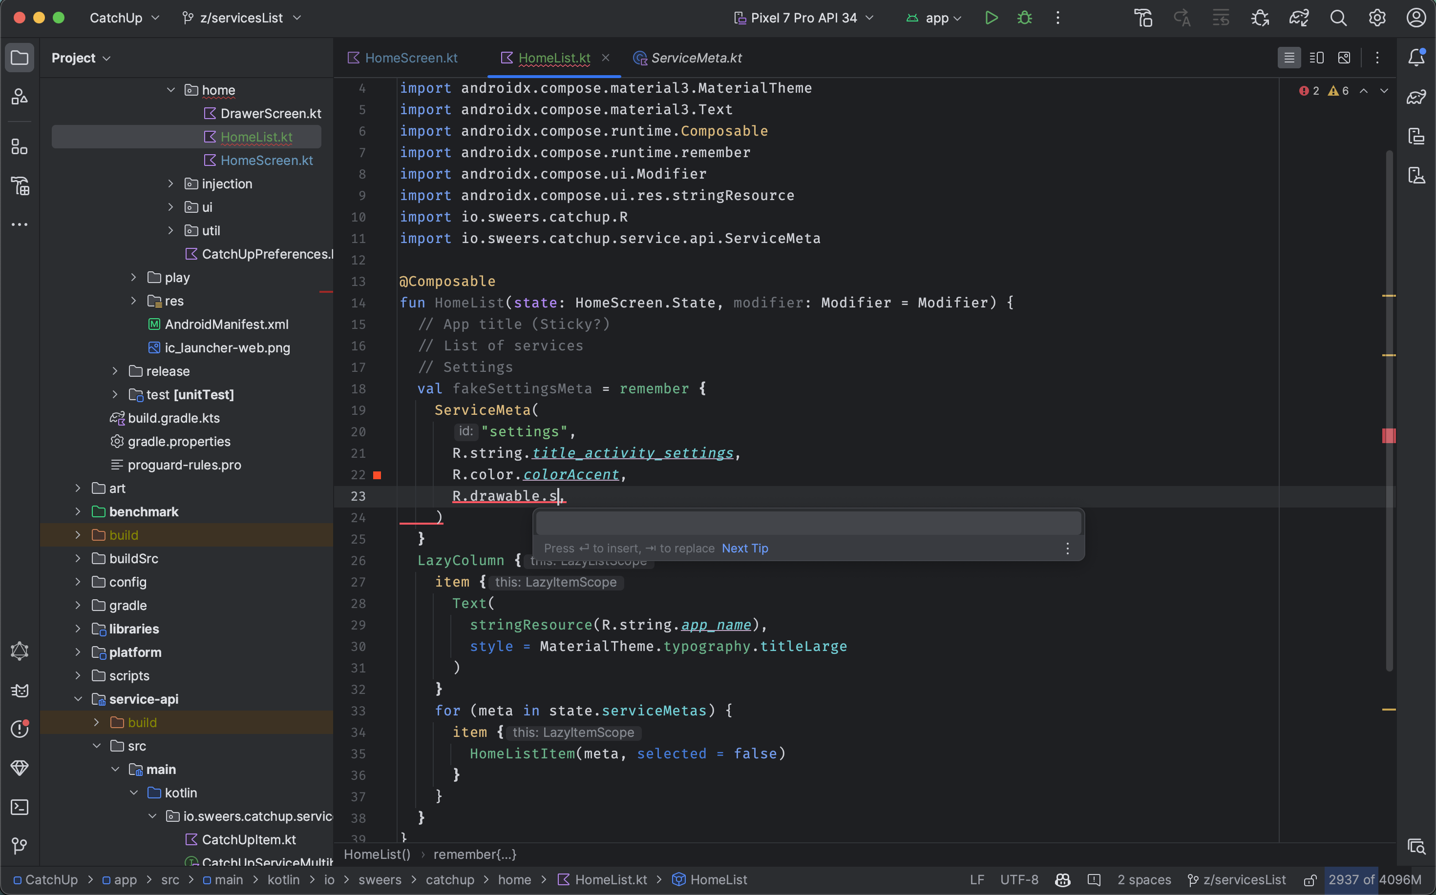The width and height of the screenshot is (1436, 895).
Task: Sync project with Gradle files icon
Action: (1299, 18)
